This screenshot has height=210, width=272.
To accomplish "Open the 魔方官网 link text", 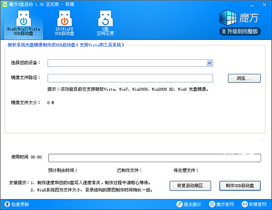I will [x=225, y=204].
